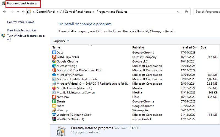Select the Visual C++ Redistributable icon

(x=54, y=84)
